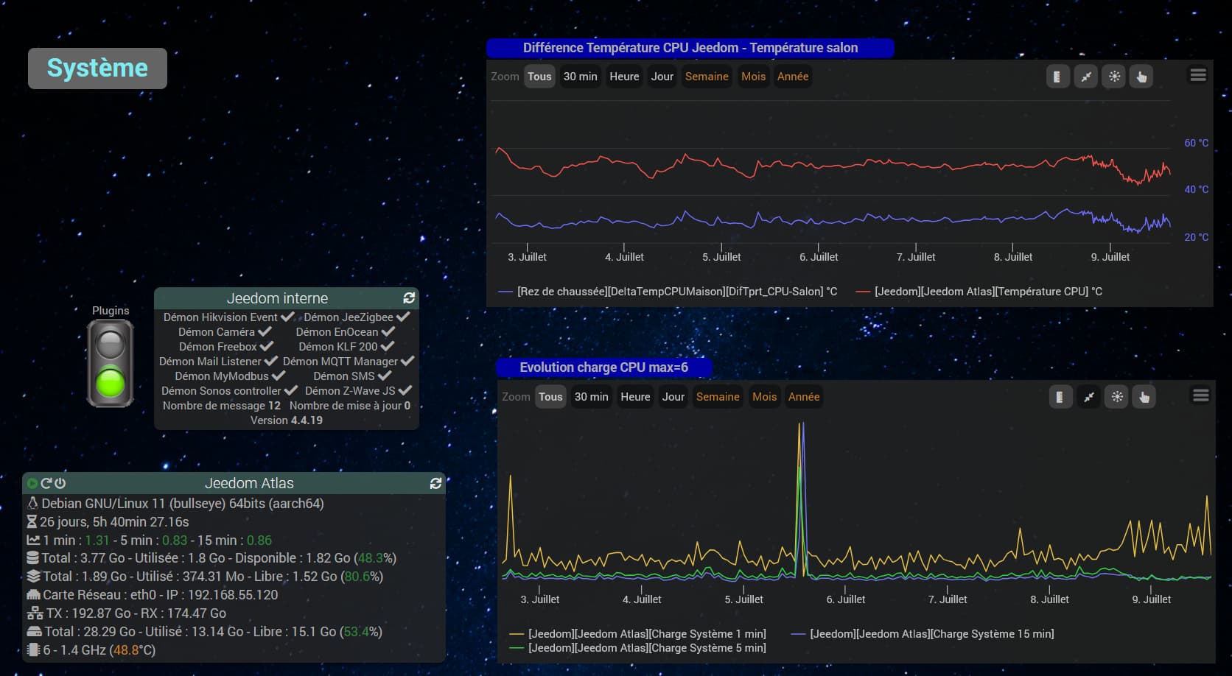The width and height of the screenshot is (1232, 676).
Task: Select Année zoom on temperature chart
Action: [793, 77]
